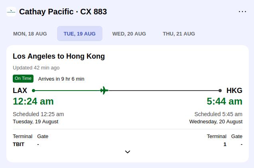254x168 pixels.
Task: Click the Arrives in 9 hr 6 min text
Action: pyautogui.click(x=61, y=79)
